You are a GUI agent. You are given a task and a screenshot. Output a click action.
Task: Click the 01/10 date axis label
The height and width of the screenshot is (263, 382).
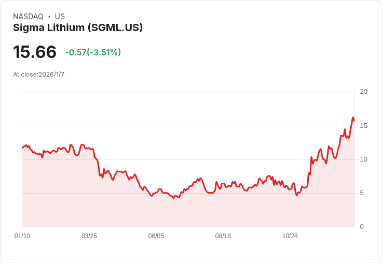pos(22,236)
